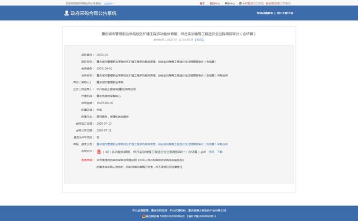358x221 pixels.
Task: Click the 所属区域 value 市级
Action: [x=99, y=110]
